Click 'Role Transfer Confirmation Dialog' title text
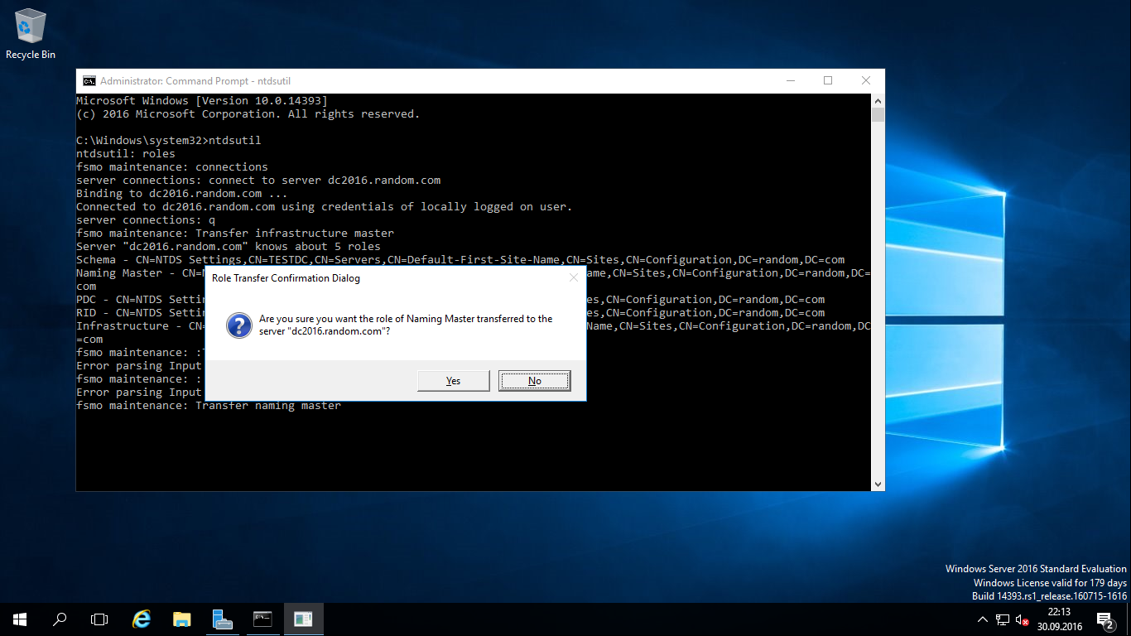 (x=286, y=278)
